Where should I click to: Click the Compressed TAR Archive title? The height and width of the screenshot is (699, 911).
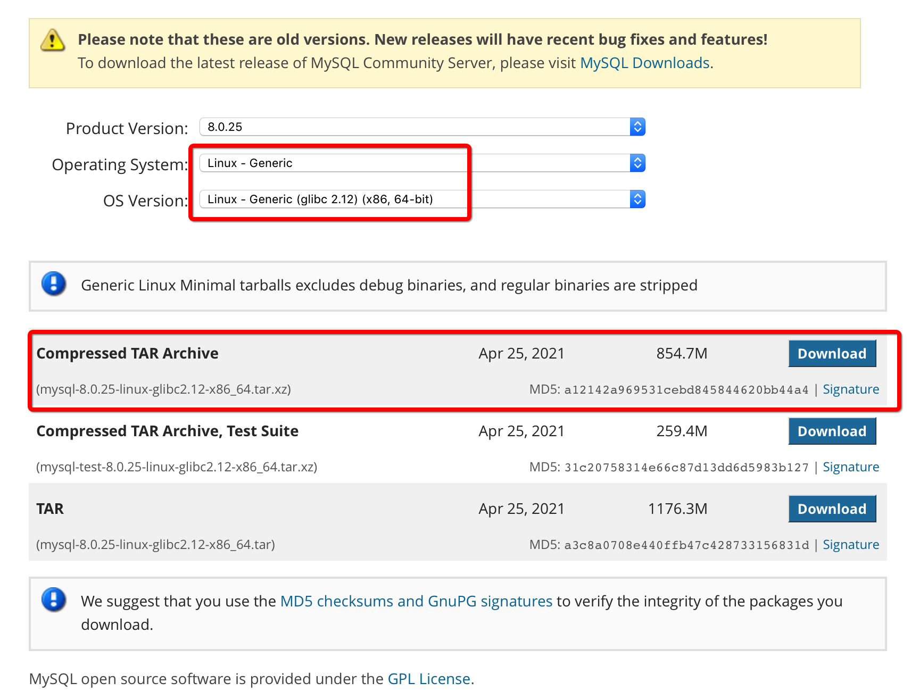(127, 354)
